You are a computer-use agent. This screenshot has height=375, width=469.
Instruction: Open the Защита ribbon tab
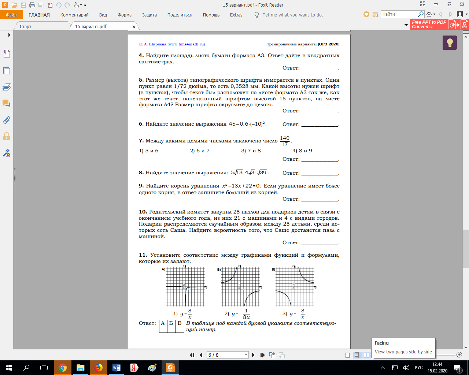pos(149,15)
